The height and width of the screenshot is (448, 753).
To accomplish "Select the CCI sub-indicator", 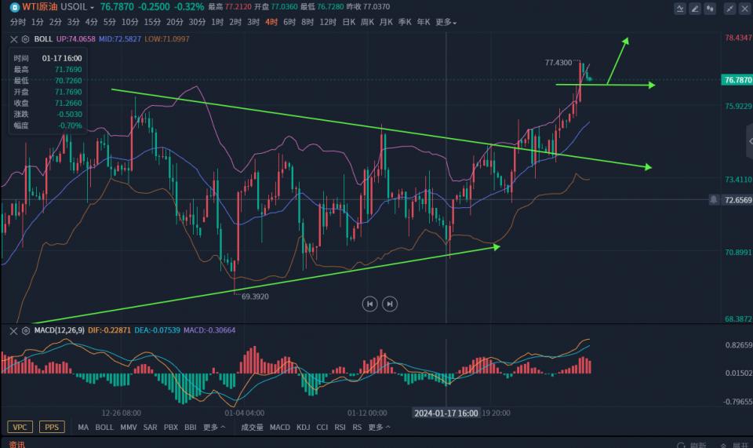I will (322, 427).
